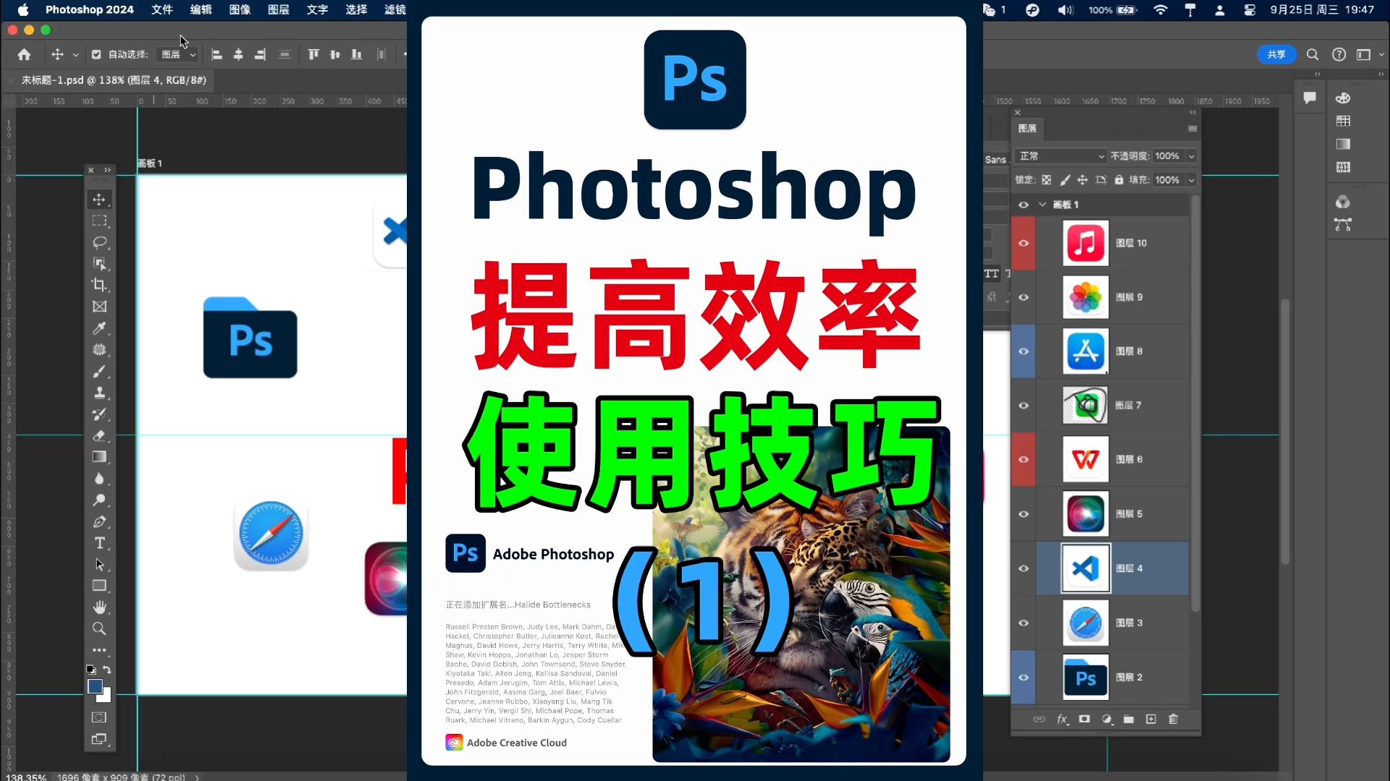The width and height of the screenshot is (1390, 781).
Task: Open the workspace switcher dropdown
Action: point(1369,54)
